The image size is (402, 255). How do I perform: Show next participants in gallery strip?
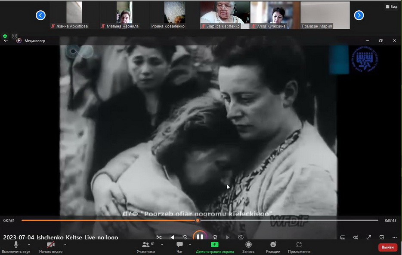click(359, 15)
